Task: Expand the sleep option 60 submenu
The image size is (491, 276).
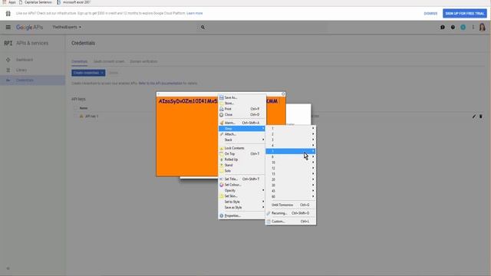Action: coord(291,196)
